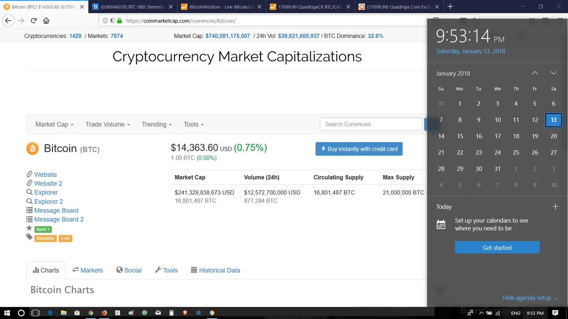Click the $39,621,605,937 24h volume link
This screenshot has height=319, width=568.
point(299,36)
